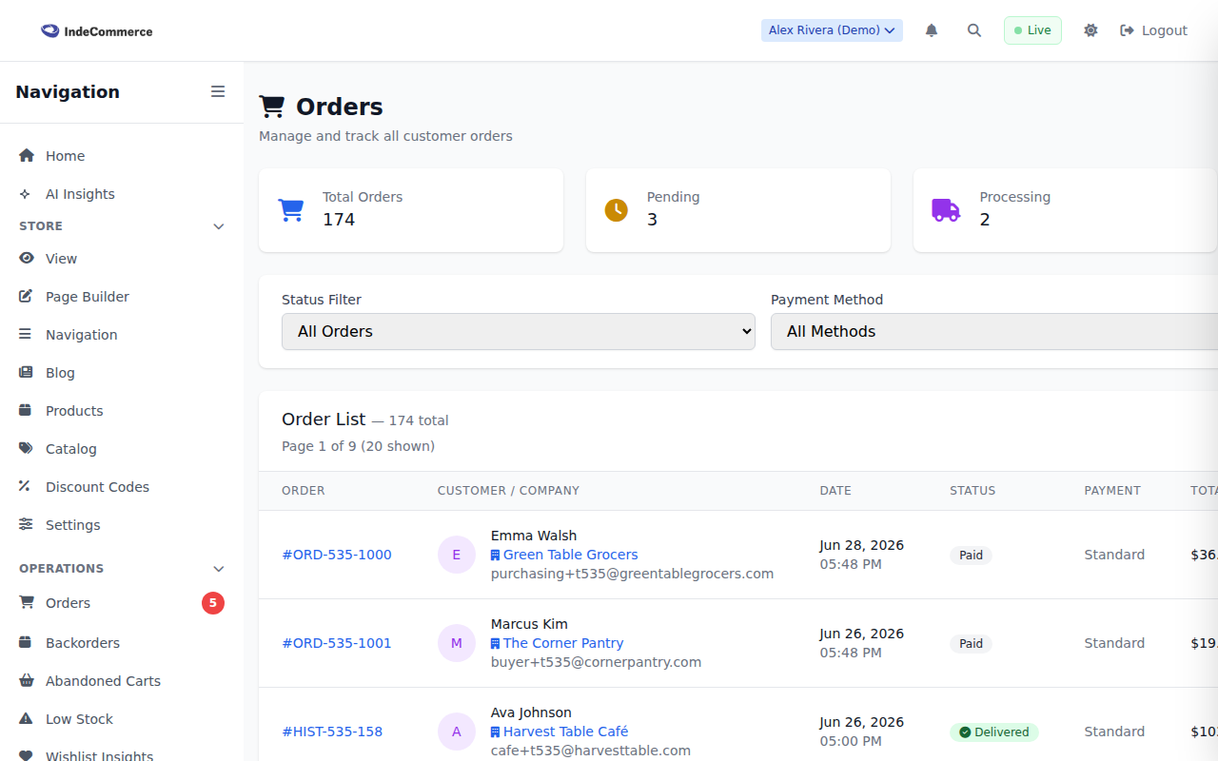Open the Alex Rivera (Demo) account dropdown
The image size is (1218, 761).
(832, 30)
